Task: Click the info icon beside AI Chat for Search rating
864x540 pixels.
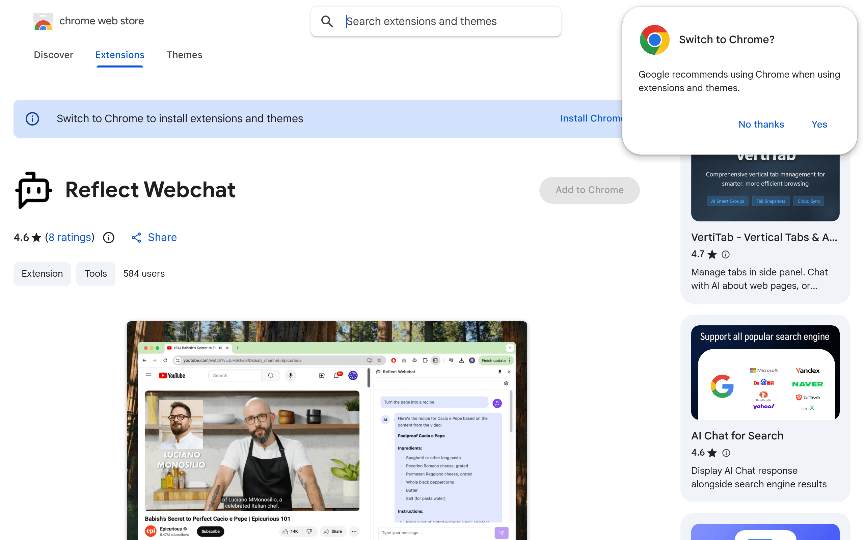Action: coord(726,453)
